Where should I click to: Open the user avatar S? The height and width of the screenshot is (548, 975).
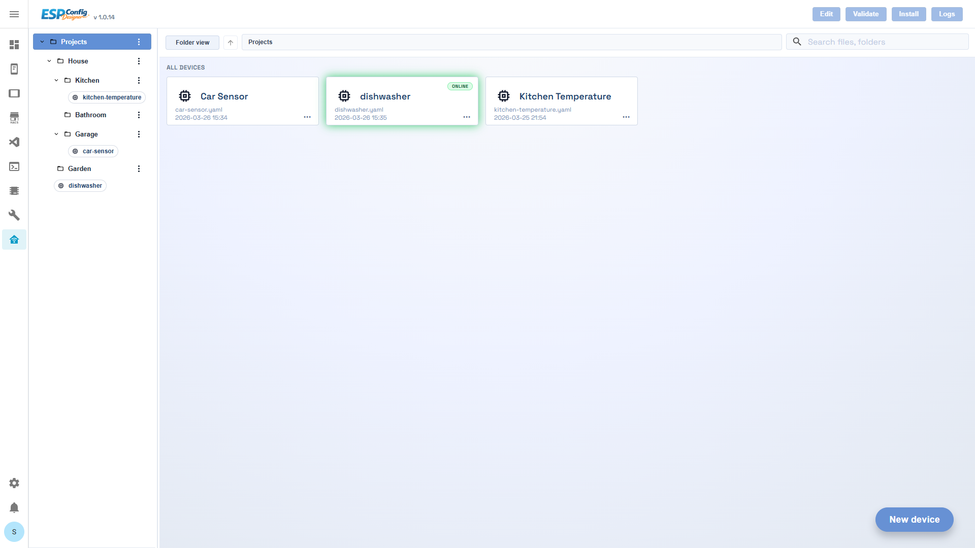[x=14, y=532]
